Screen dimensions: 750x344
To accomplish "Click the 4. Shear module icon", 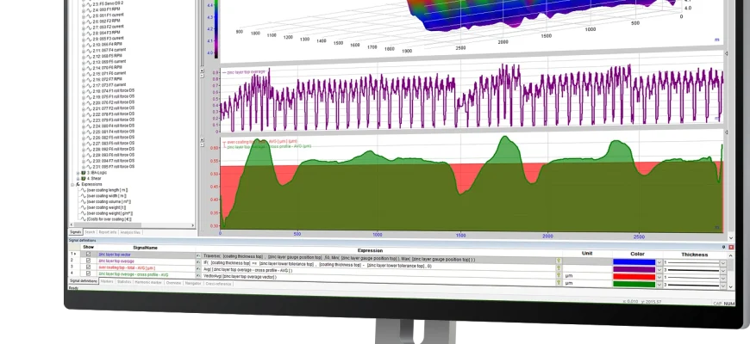I will tap(83, 178).
